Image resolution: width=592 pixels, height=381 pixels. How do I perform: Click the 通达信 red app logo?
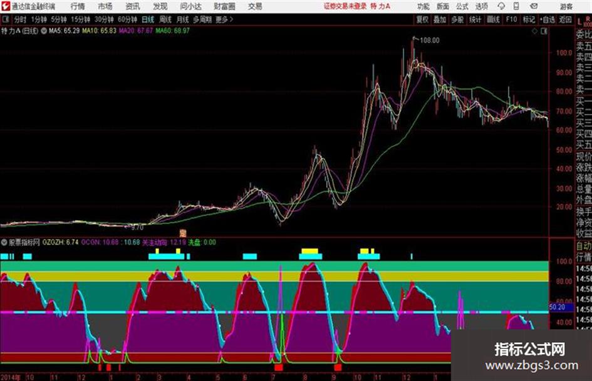coord(6,6)
